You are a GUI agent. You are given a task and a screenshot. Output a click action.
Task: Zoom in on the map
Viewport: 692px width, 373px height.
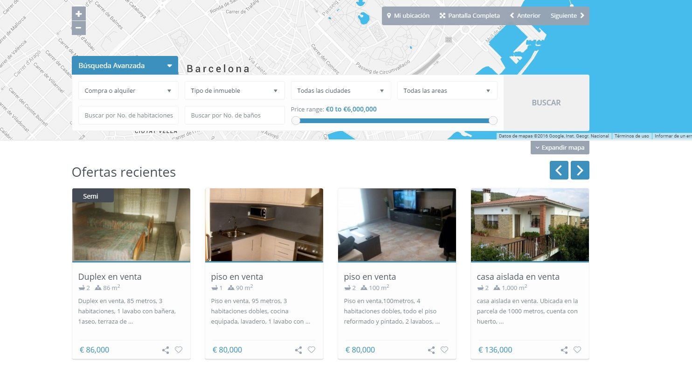pyautogui.click(x=79, y=14)
